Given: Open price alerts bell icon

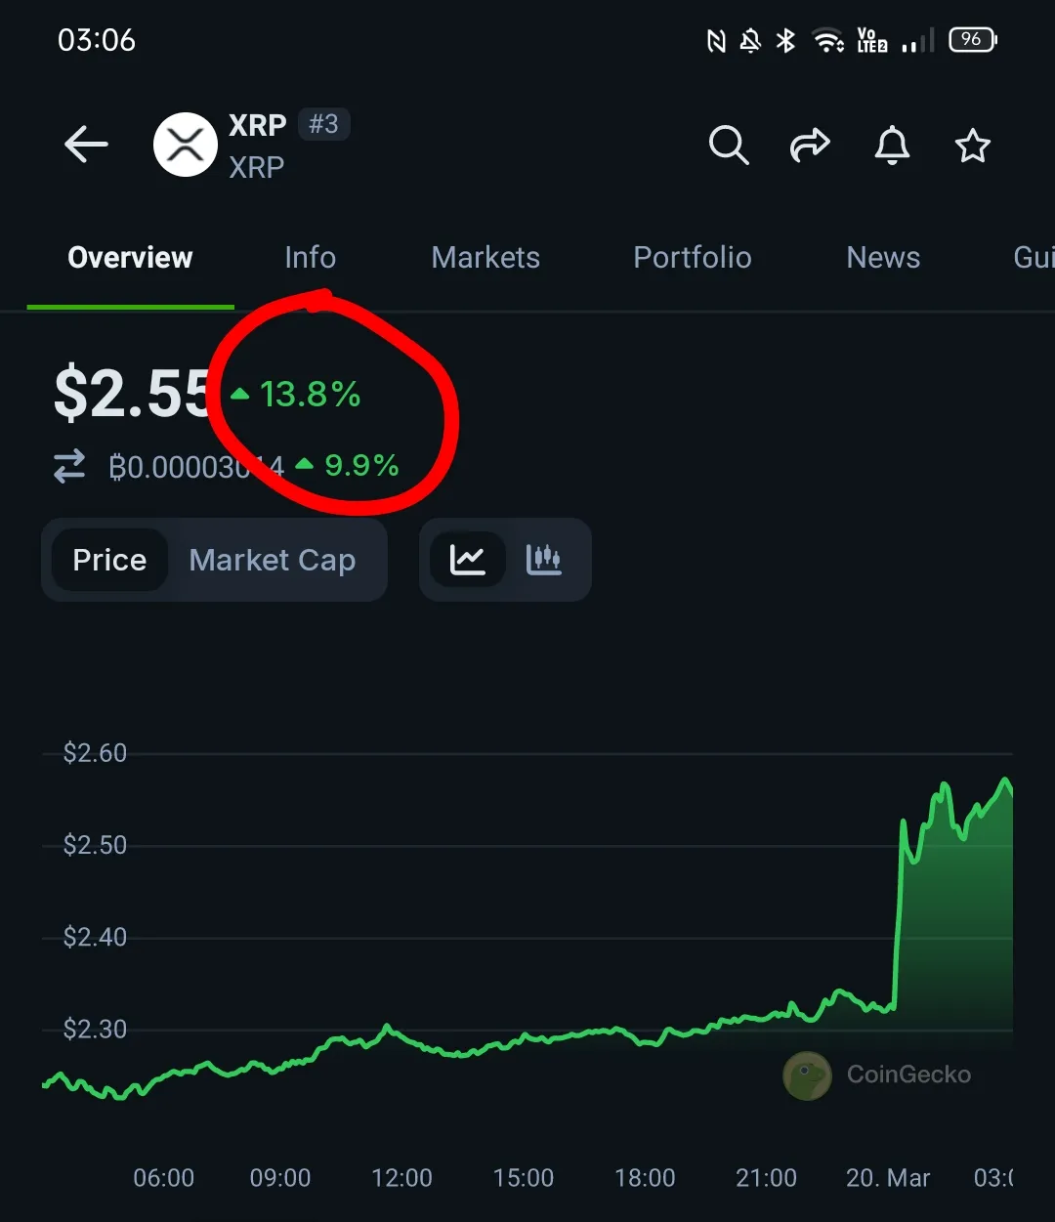Looking at the screenshot, I should point(892,146).
